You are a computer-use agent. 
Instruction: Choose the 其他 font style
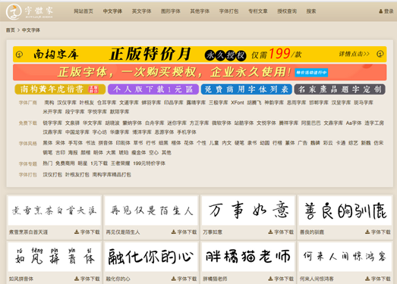coord(166,153)
